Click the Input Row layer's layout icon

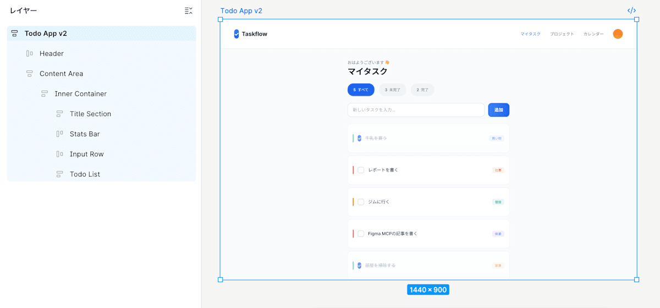tap(59, 154)
